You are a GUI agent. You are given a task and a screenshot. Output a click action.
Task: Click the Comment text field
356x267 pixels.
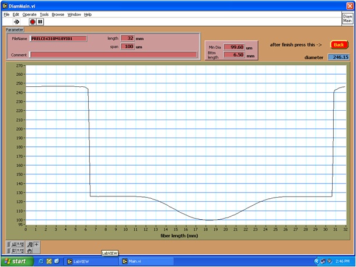[x=113, y=55]
